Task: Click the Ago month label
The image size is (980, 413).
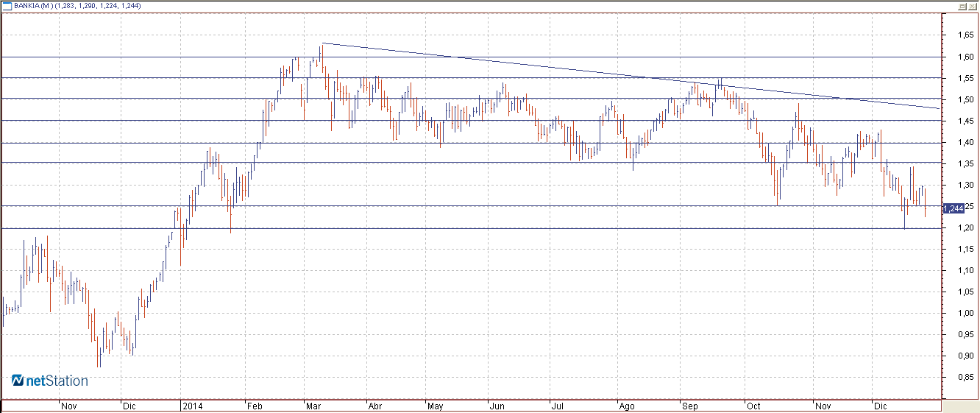Action: (x=627, y=406)
